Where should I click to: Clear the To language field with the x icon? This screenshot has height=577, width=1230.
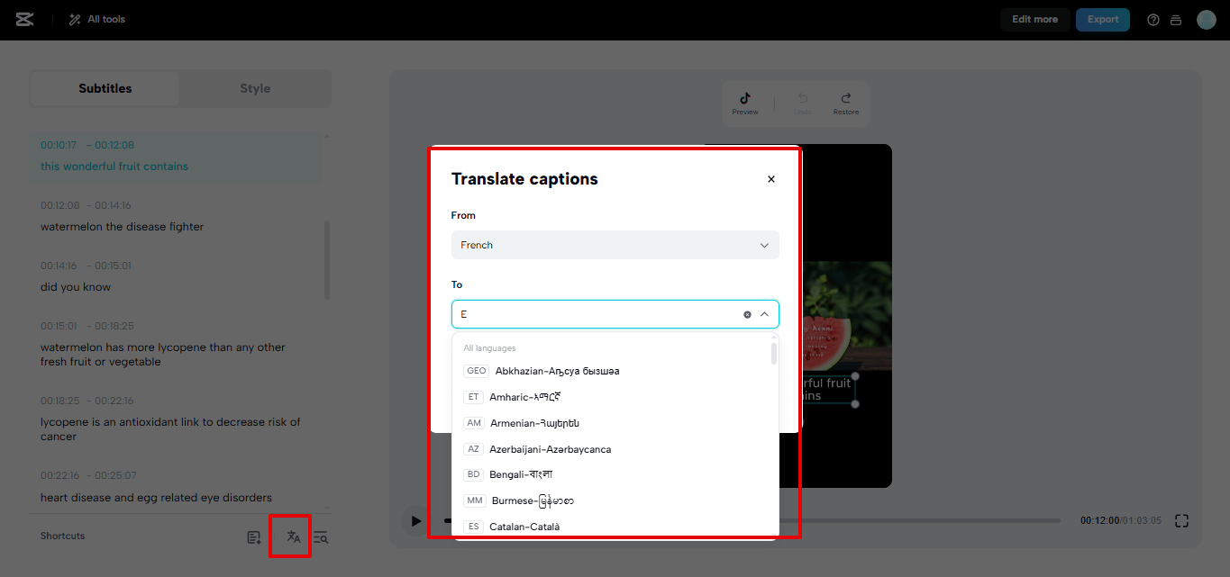click(x=747, y=314)
